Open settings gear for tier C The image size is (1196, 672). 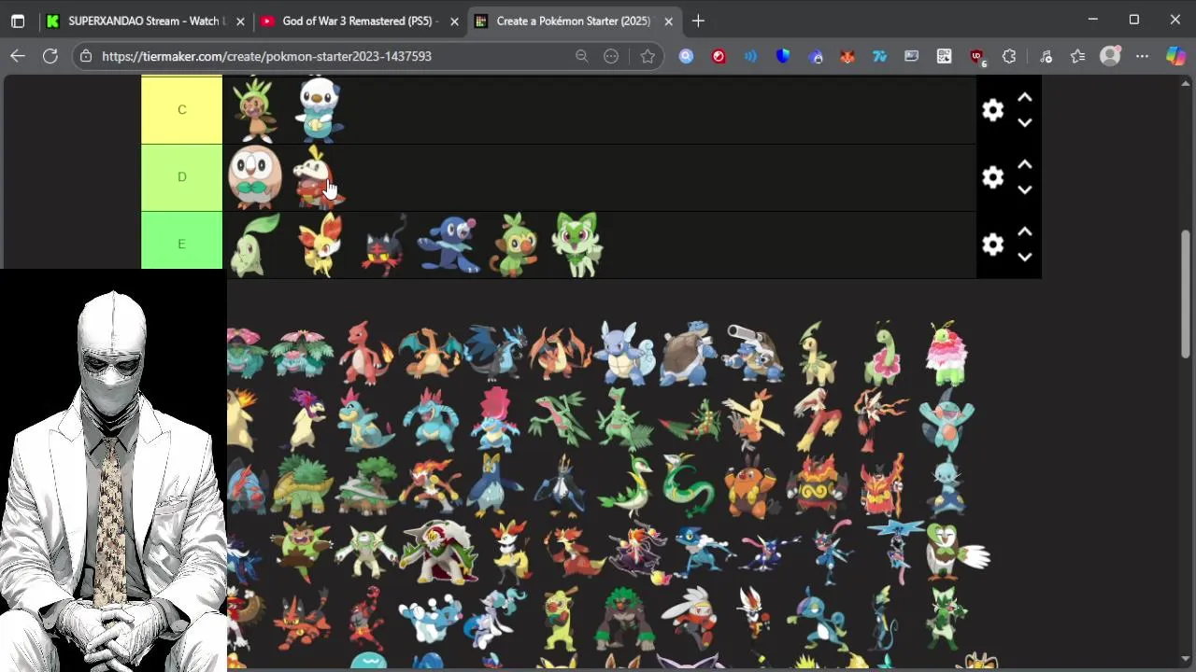point(992,110)
